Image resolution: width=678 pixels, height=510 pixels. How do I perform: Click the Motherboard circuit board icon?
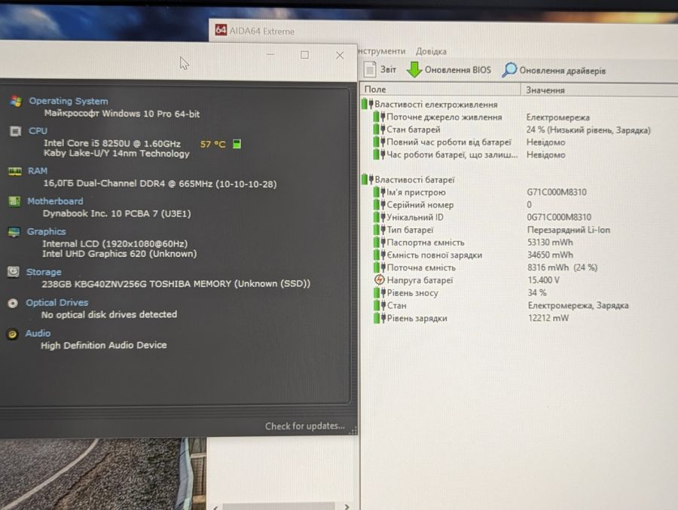(x=14, y=201)
